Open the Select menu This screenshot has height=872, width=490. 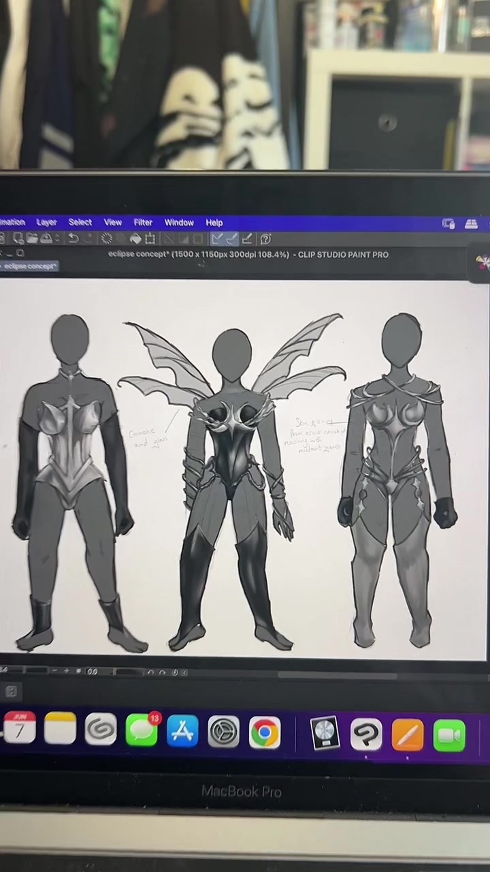pos(80,222)
